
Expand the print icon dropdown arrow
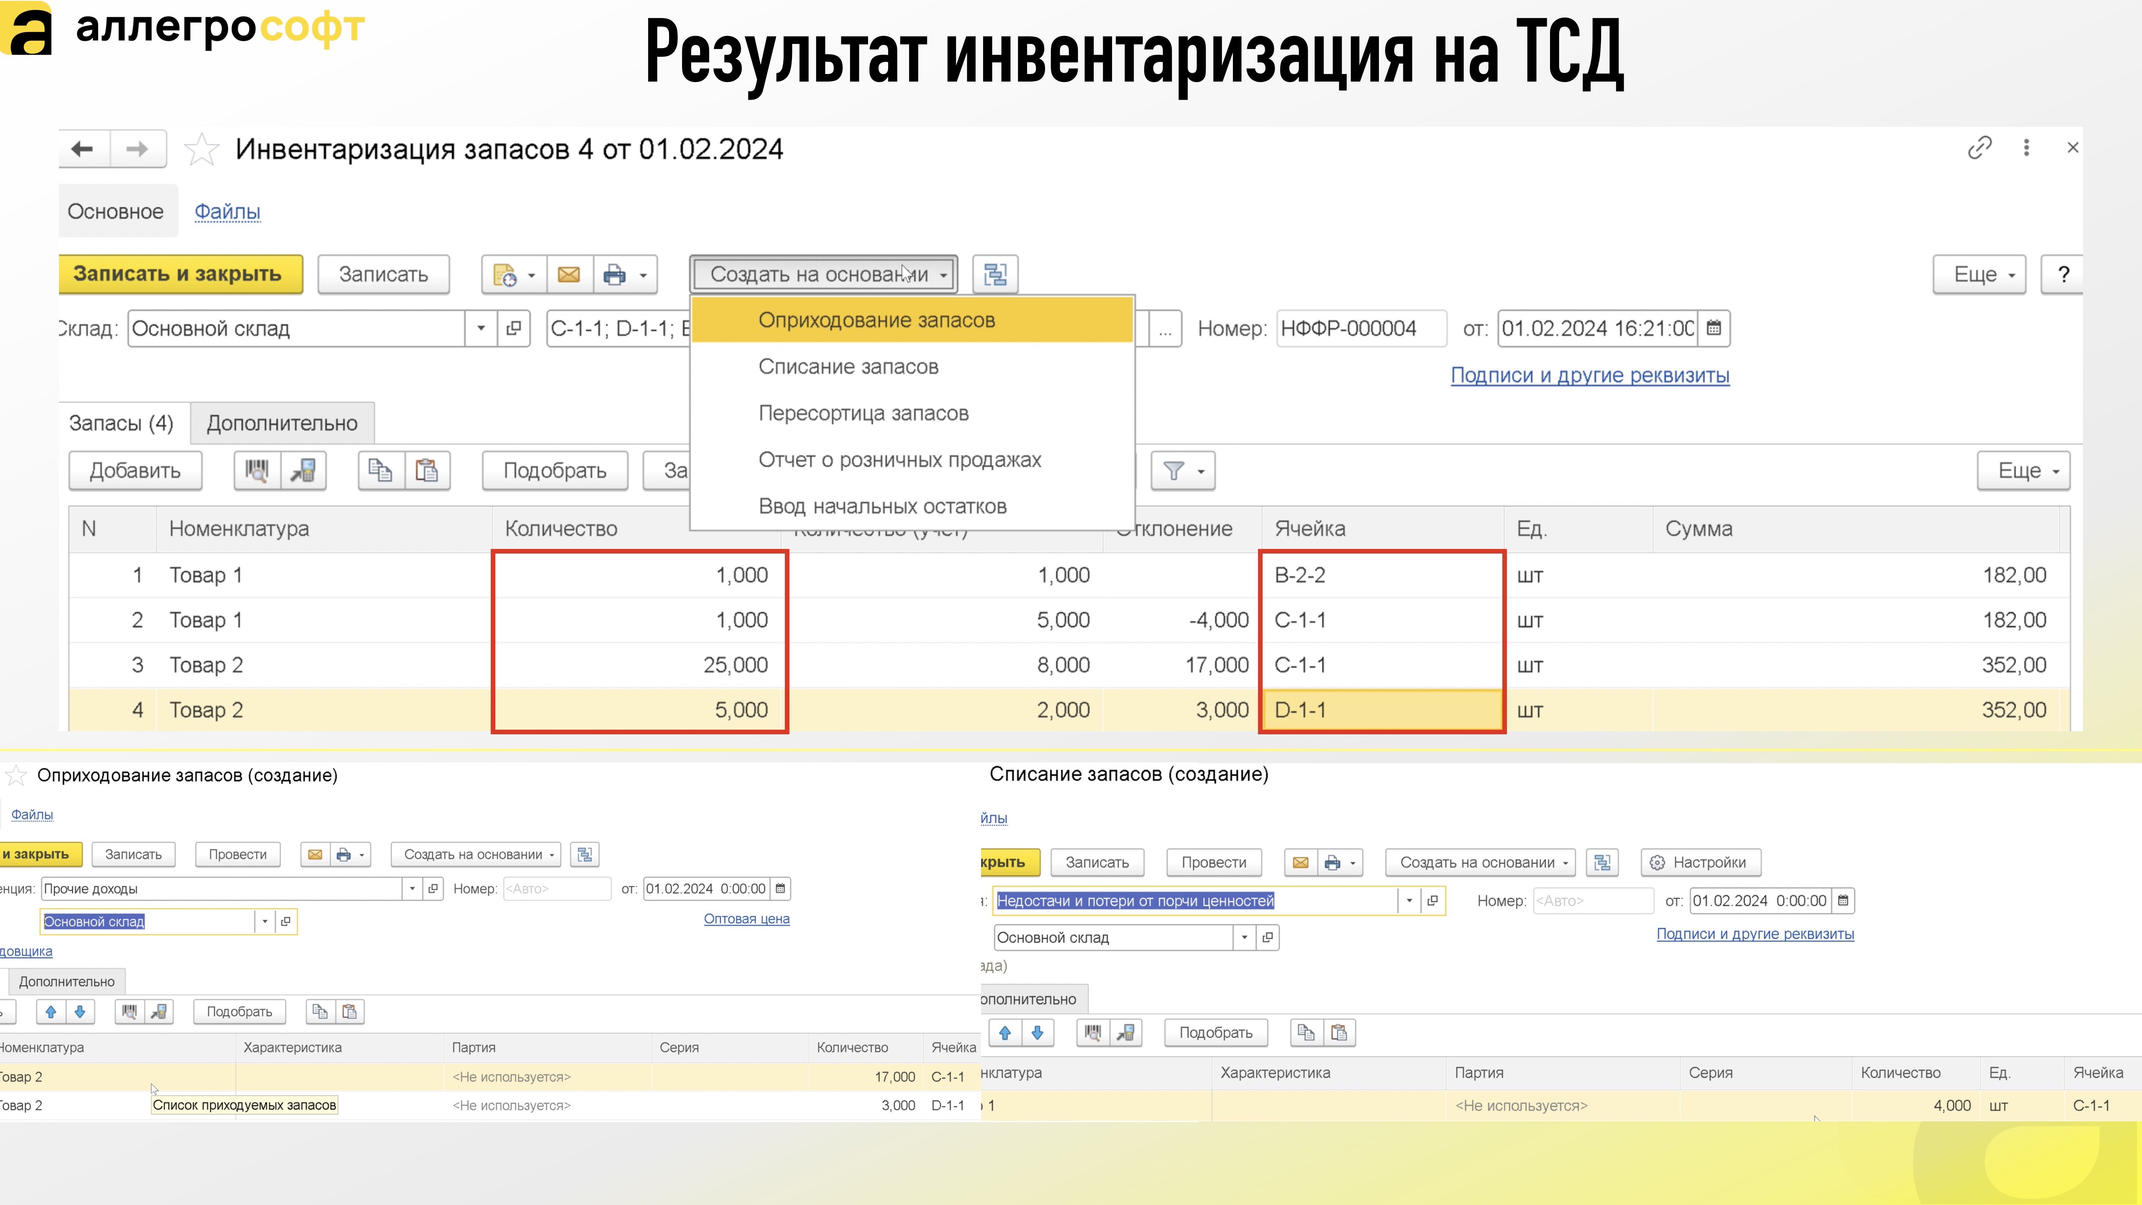pyautogui.click(x=643, y=274)
